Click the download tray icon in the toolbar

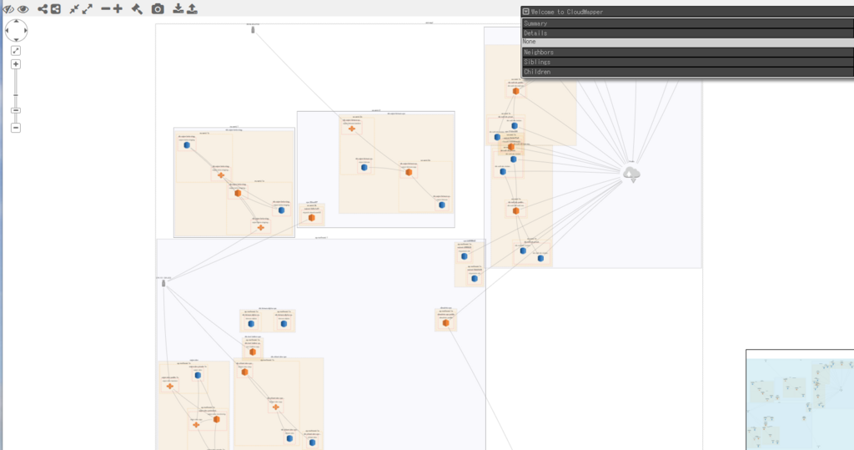pyautogui.click(x=178, y=8)
